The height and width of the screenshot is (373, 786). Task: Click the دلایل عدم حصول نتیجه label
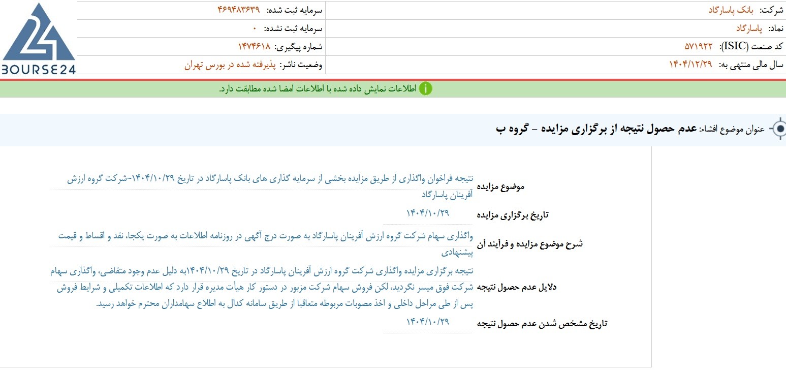[517, 287]
